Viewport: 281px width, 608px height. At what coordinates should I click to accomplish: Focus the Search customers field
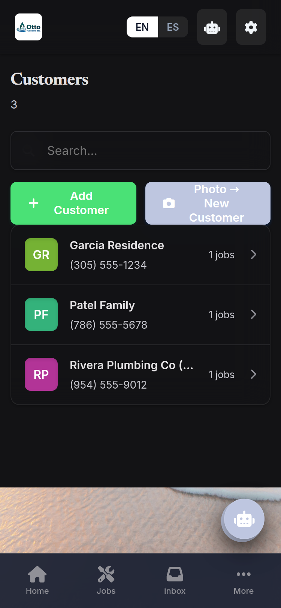(140, 151)
